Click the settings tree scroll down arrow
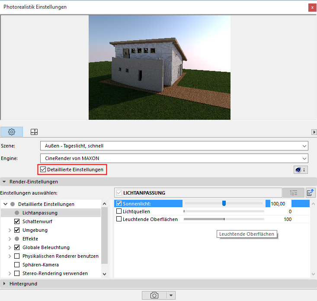 (x=104, y=274)
